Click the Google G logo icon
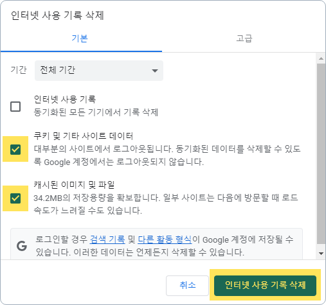 (x=22, y=246)
